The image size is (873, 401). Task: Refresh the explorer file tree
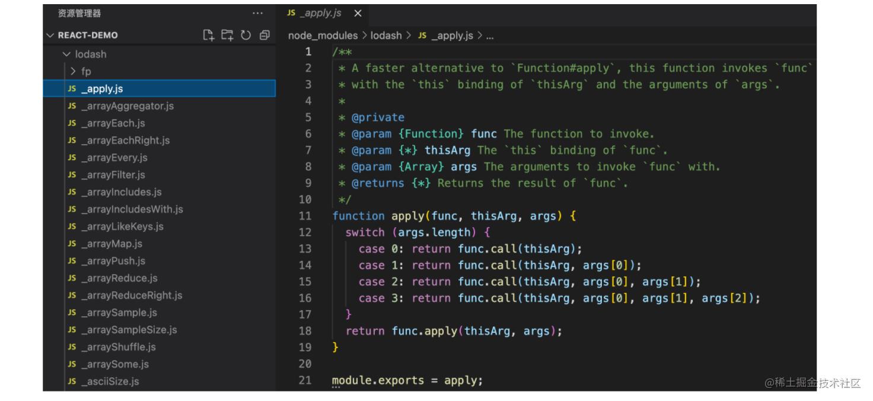pos(246,35)
